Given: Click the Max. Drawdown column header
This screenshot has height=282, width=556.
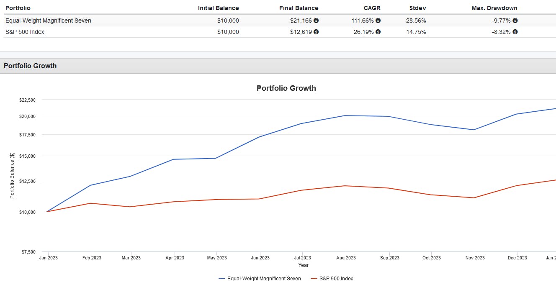Looking at the screenshot, I should click(x=494, y=8).
